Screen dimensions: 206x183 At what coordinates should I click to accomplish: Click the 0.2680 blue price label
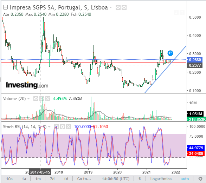[195, 60]
